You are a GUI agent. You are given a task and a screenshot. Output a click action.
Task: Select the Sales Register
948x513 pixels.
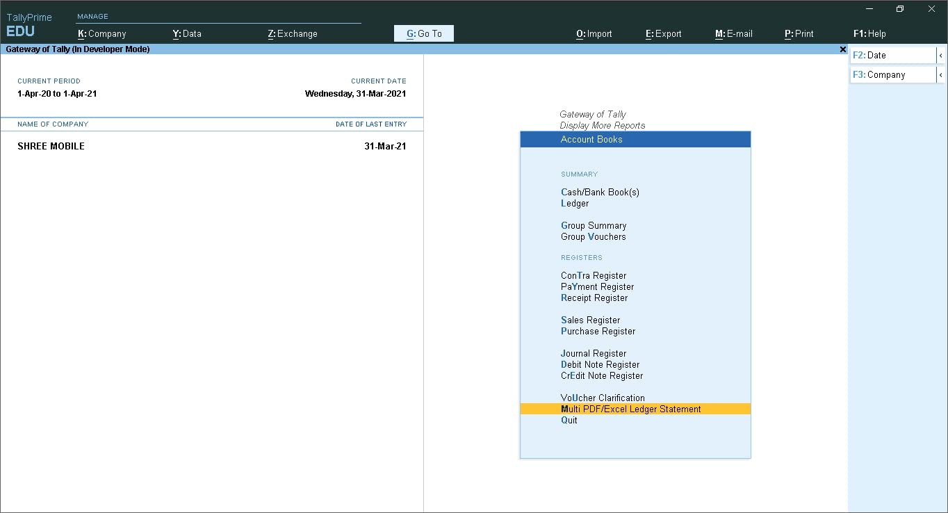[590, 320]
